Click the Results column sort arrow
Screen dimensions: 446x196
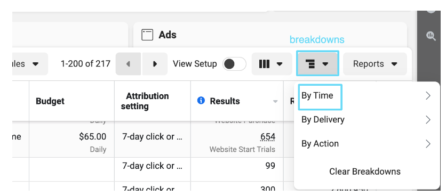[x=275, y=101]
